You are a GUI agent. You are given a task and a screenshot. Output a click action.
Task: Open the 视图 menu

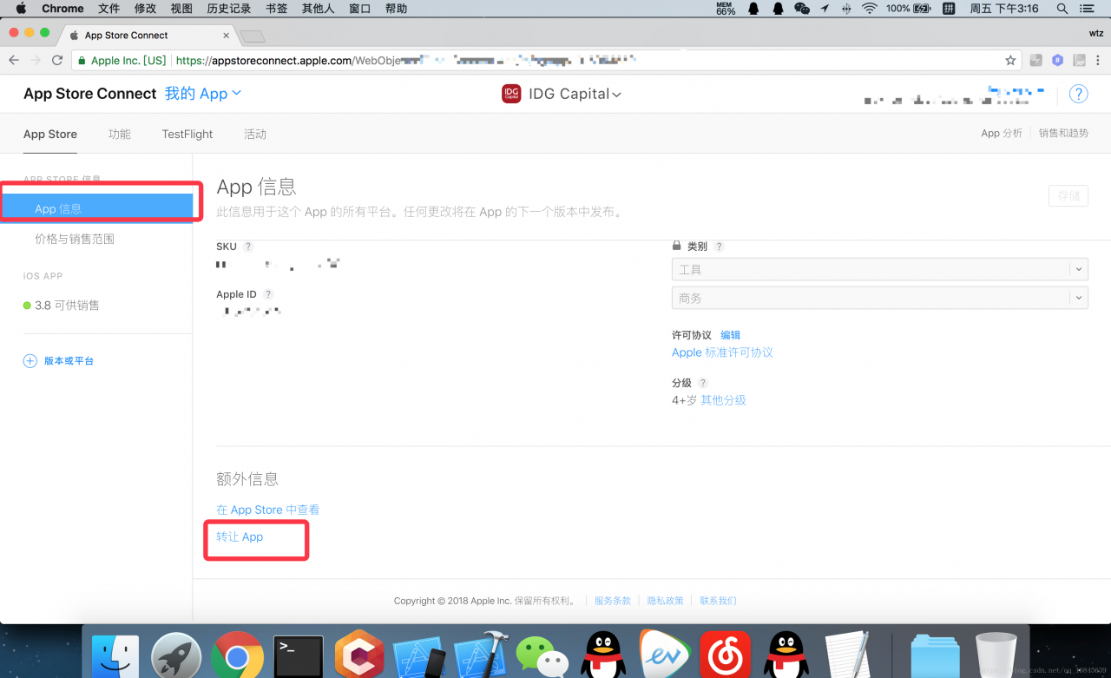pyautogui.click(x=181, y=9)
